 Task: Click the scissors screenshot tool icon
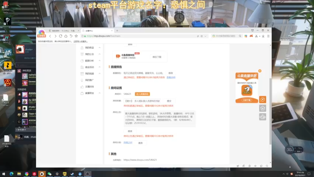point(256,36)
